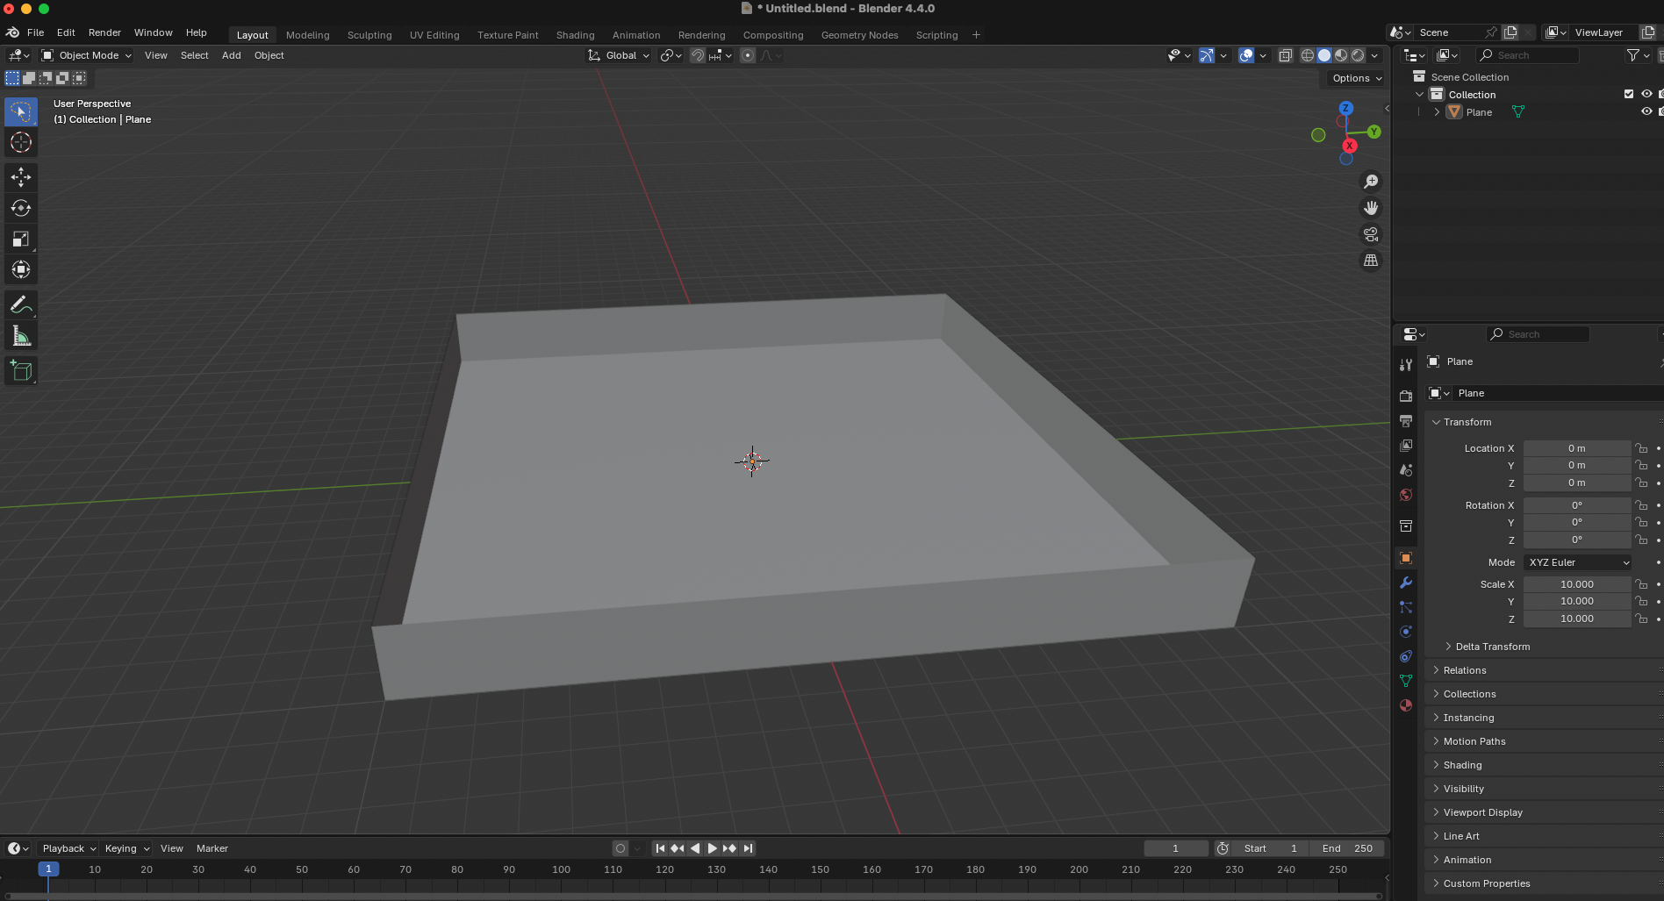This screenshot has height=901, width=1664.
Task: Toggle proportional editing button
Action: point(748,55)
